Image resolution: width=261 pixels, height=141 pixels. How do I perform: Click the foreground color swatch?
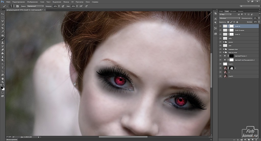click(x=2, y=88)
